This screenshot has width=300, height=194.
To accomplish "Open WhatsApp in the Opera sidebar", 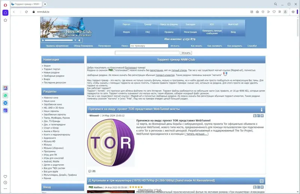I will [5, 95].
